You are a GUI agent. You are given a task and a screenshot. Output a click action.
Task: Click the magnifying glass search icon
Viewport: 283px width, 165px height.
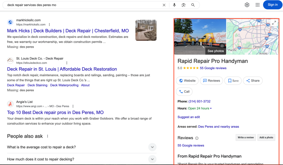point(193,5)
